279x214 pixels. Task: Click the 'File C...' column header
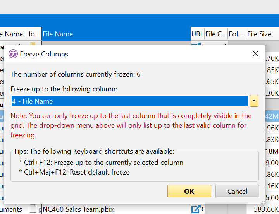point(215,34)
